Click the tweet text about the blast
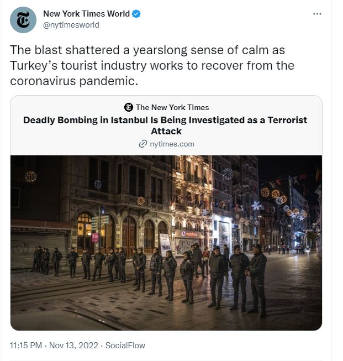 (x=152, y=66)
